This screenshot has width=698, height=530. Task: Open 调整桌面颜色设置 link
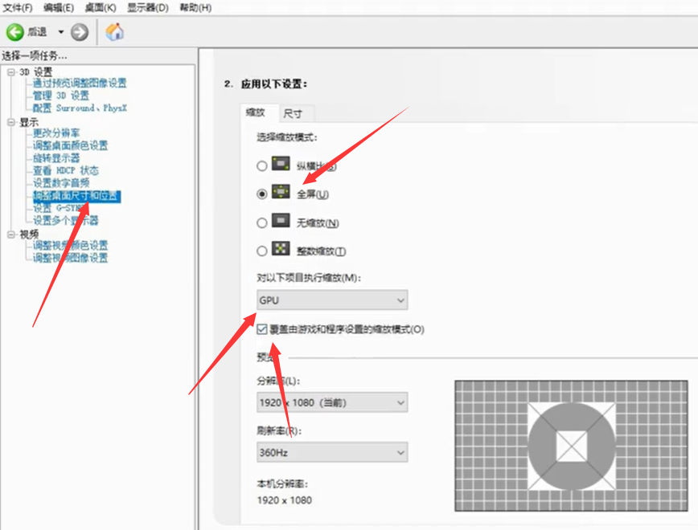coord(70,145)
